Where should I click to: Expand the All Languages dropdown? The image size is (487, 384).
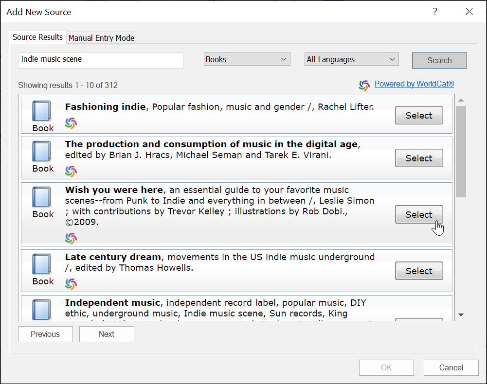click(x=351, y=59)
